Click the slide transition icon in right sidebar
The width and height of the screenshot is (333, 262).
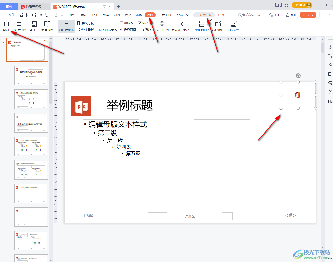tap(330, 74)
